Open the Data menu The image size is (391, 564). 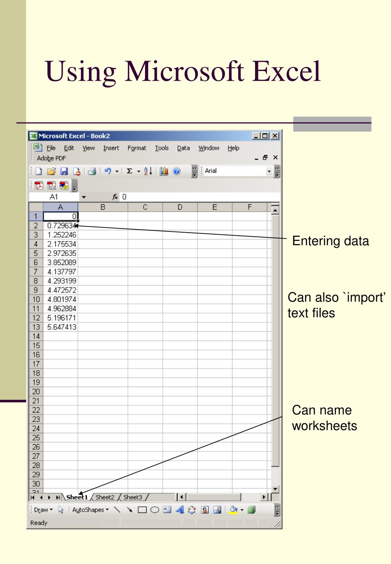[x=183, y=148]
